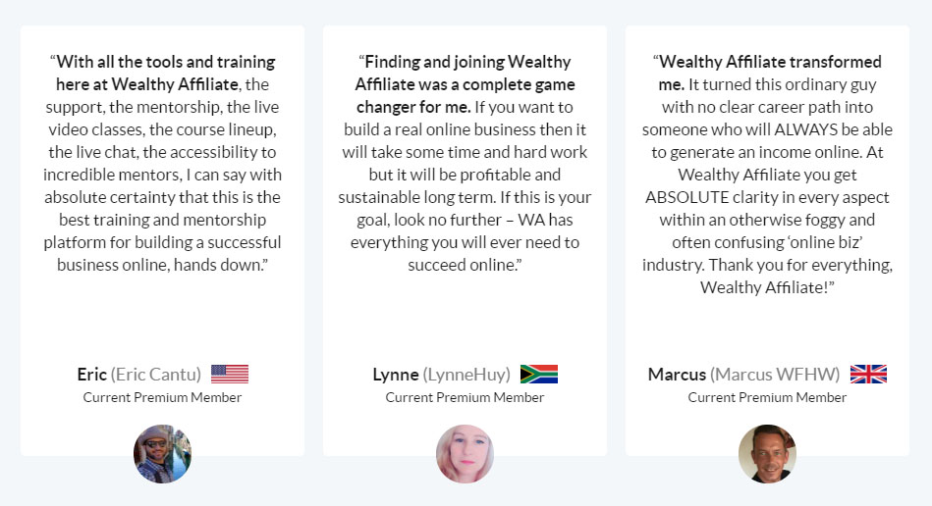Click Current Premium Member under Marcus
The width and height of the screenshot is (932, 506).
pos(767,397)
